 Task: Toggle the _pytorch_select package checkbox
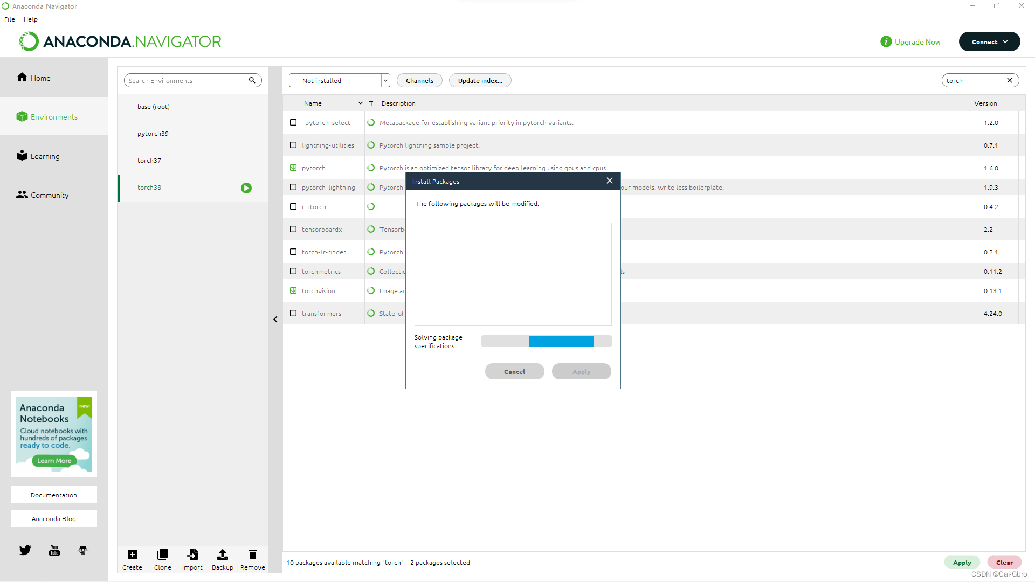coord(293,122)
